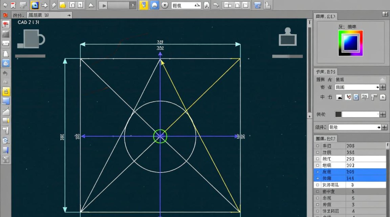Click the monitor-stamp icon at canvas top right
Image resolution: width=390 pixels, height=217 pixels.
288,37
